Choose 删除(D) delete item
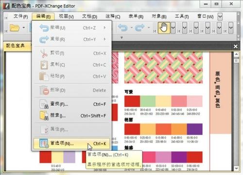 [x=72, y=90]
